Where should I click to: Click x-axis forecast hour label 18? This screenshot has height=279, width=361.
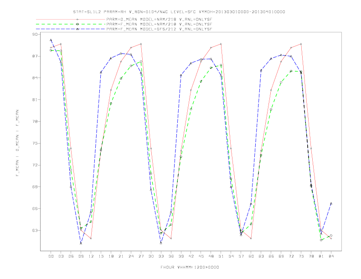click(x=111, y=256)
